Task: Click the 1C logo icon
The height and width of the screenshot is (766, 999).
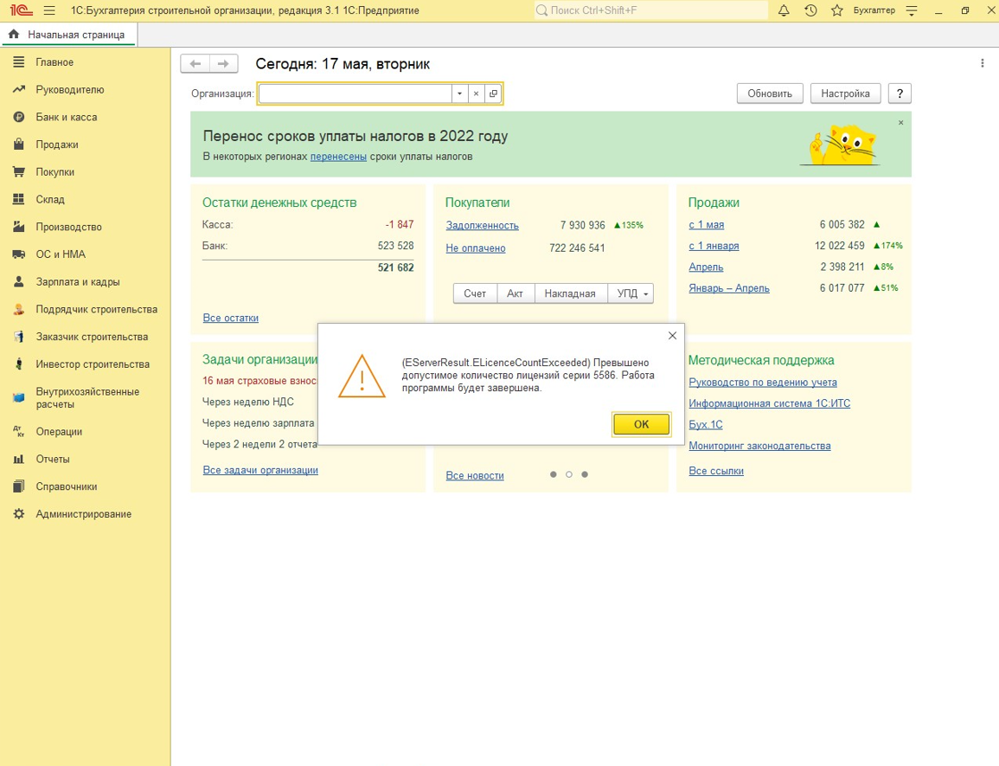Action: (21, 11)
